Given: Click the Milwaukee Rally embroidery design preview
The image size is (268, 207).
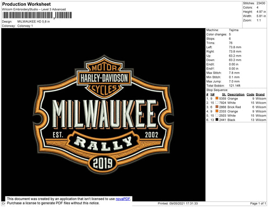Looking at the screenshot, I should point(104,114).
